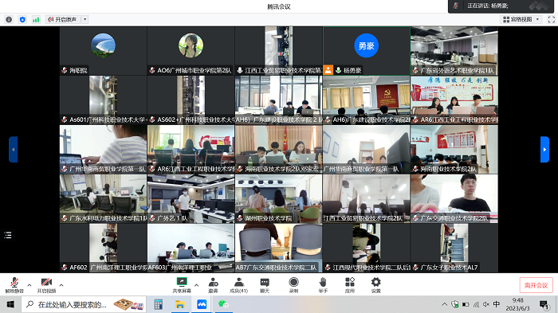Expand audio options arrow beside microphone
558x313 pixels.
[29, 285]
